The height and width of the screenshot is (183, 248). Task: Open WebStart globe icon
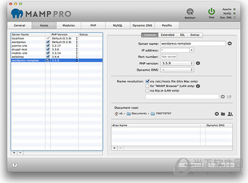[190, 12]
